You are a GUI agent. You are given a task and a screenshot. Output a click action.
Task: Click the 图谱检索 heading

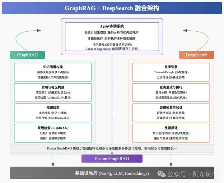(53, 108)
